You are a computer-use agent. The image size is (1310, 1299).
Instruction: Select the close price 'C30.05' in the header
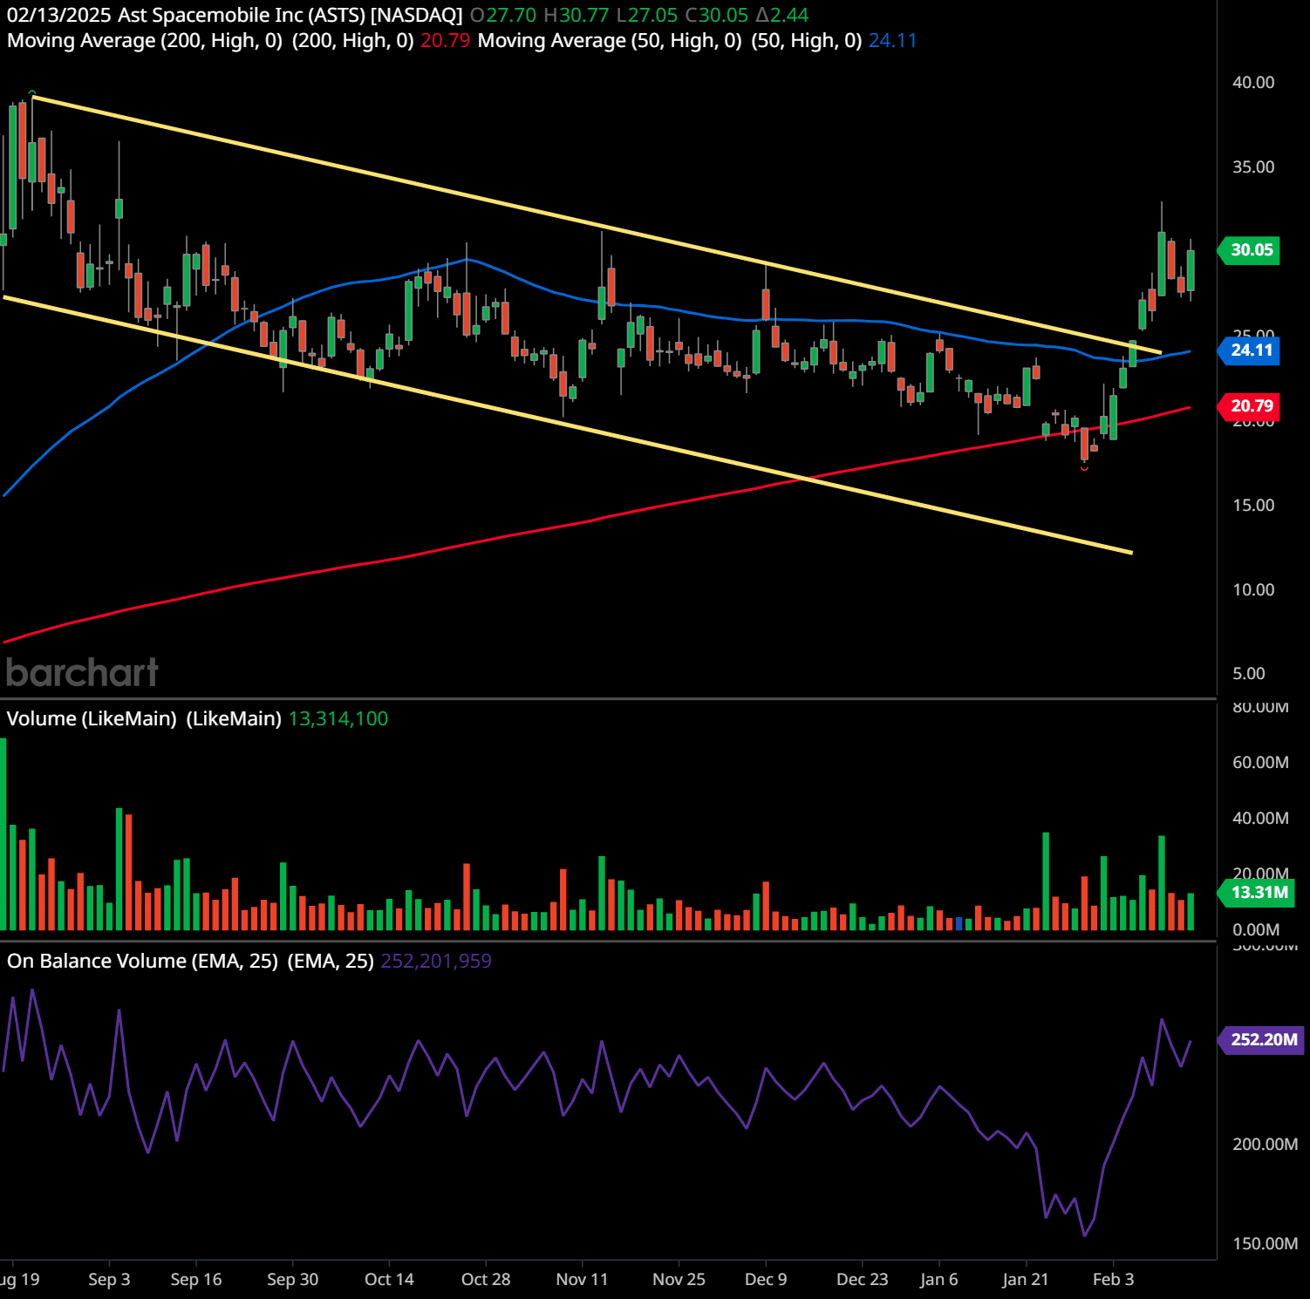point(717,15)
